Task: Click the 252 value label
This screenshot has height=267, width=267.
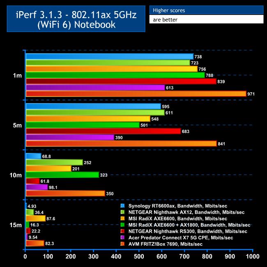Action: pos(87,163)
